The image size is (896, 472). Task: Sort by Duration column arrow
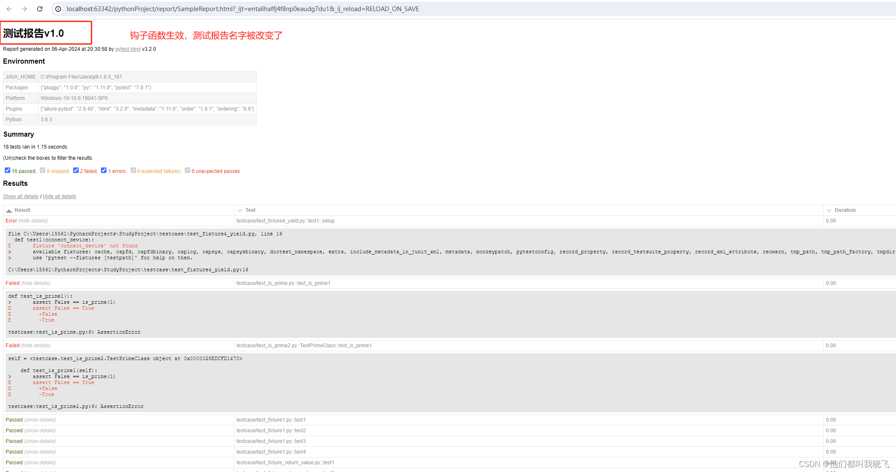click(829, 211)
